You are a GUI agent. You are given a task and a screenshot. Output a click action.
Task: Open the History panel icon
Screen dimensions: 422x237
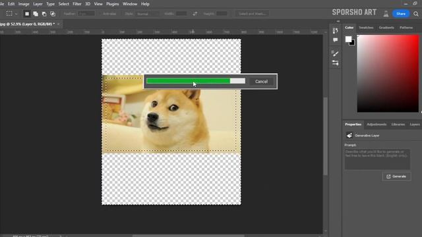pos(335,31)
